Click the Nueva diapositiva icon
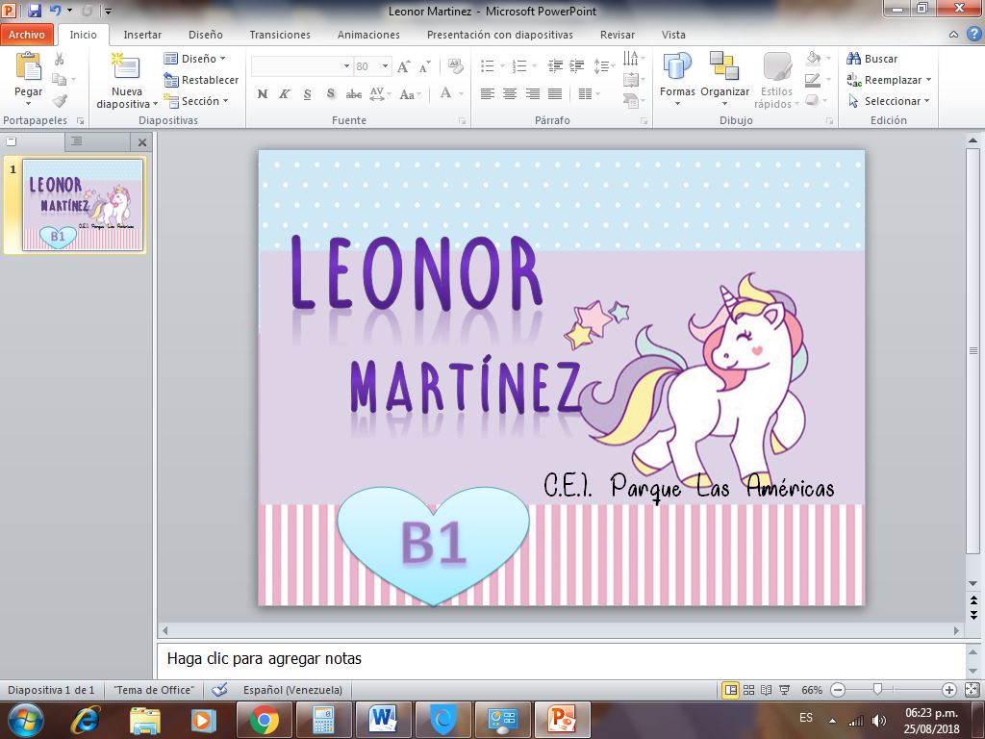985x739 pixels. tap(126, 66)
